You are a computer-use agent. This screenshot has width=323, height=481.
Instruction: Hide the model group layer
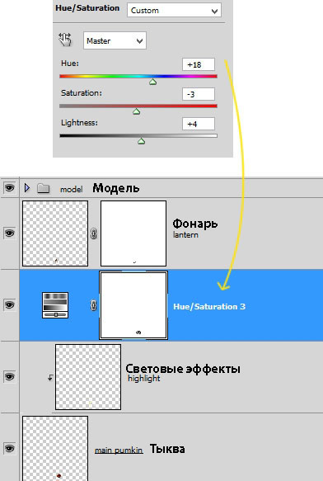tap(10, 187)
